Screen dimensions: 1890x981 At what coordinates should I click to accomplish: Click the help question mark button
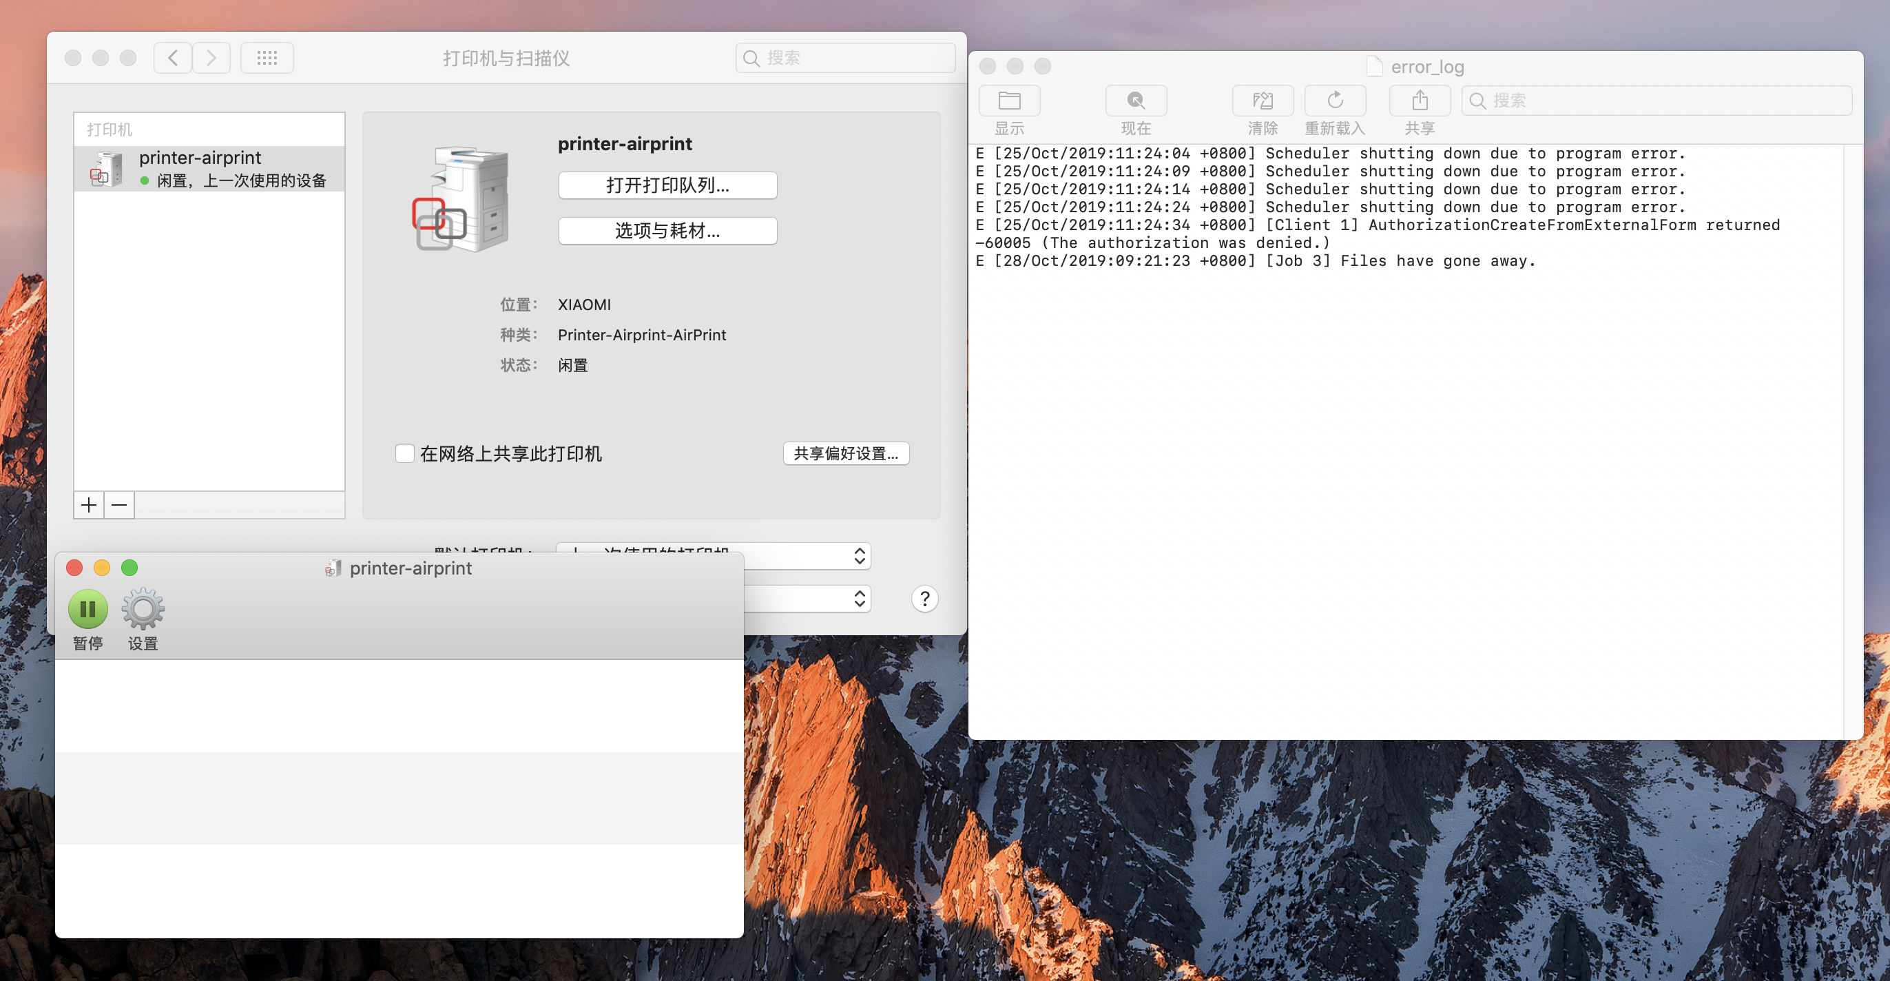pyautogui.click(x=924, y=599)
